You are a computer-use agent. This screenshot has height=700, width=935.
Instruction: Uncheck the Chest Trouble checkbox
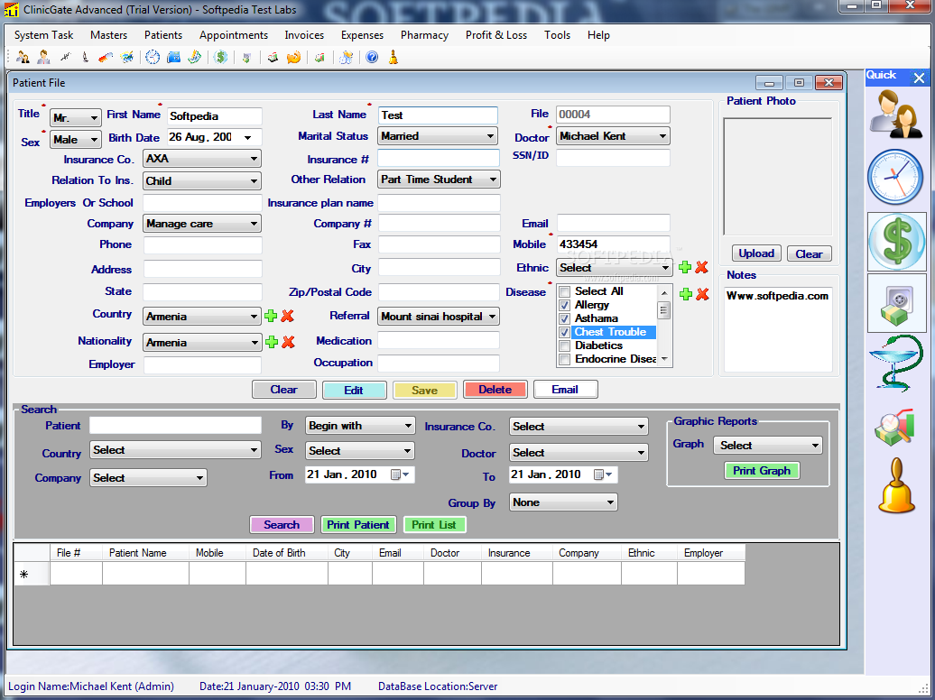pos(564,332)
